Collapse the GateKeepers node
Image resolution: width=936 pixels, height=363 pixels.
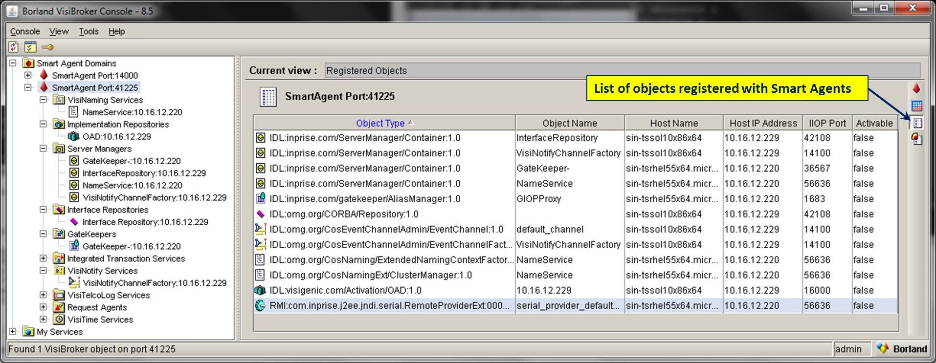coord(43,234)
